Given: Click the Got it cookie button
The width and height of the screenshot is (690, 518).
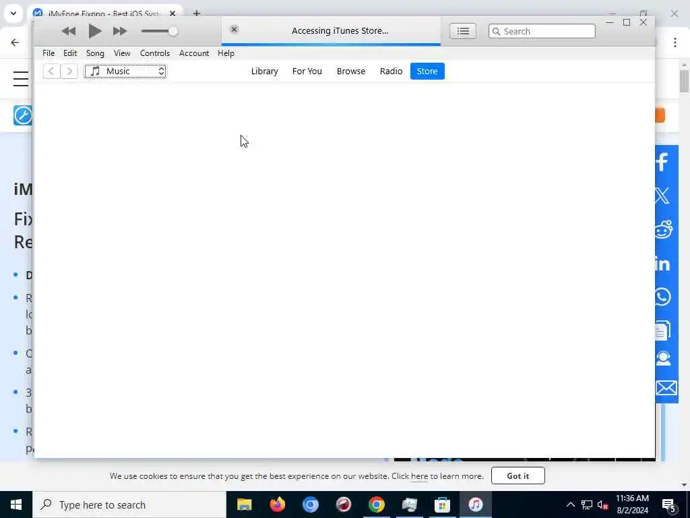Looking at the screenshot, I should tap(518, 476).
